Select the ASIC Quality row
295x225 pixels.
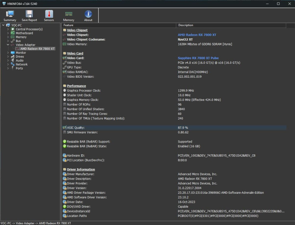(174, 128)
